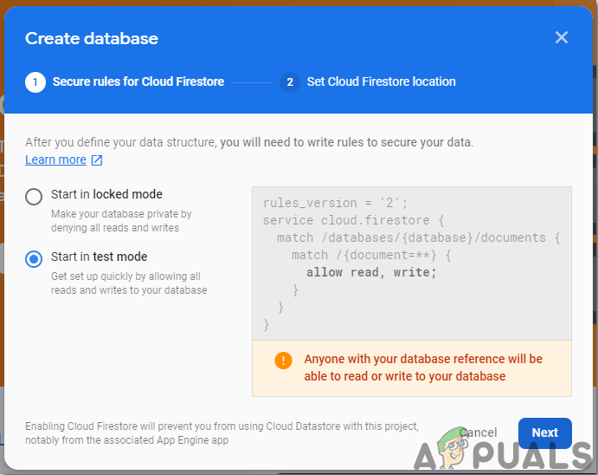Close the Create database dialog
Image resolution: width=598 pixels, height=475 pixels.
pos(562,37)
